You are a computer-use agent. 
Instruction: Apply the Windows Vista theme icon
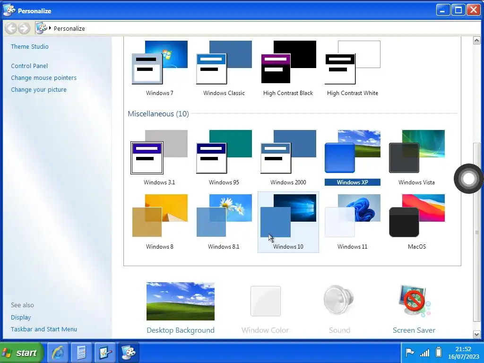417,152
